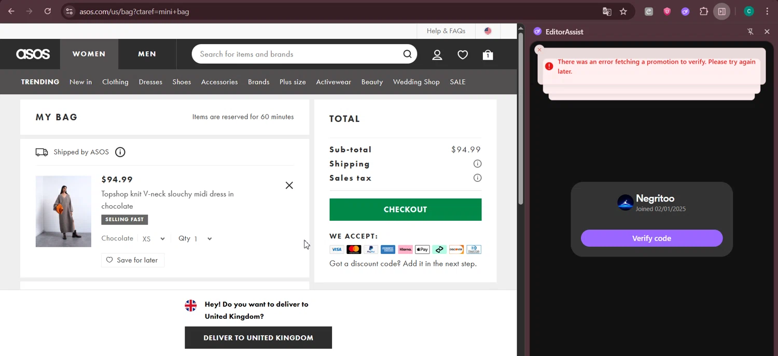Open the Chrome profile avatar

(748, 11)
